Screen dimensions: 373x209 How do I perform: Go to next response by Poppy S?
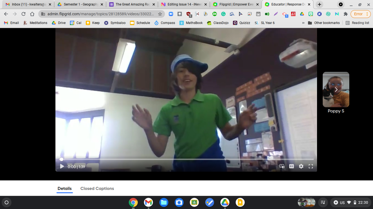(x=336, y=90)
